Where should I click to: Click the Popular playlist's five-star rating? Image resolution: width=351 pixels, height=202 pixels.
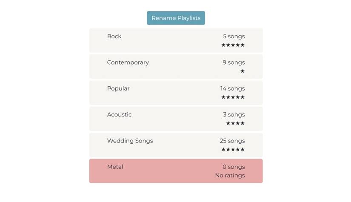coord(233,97)
